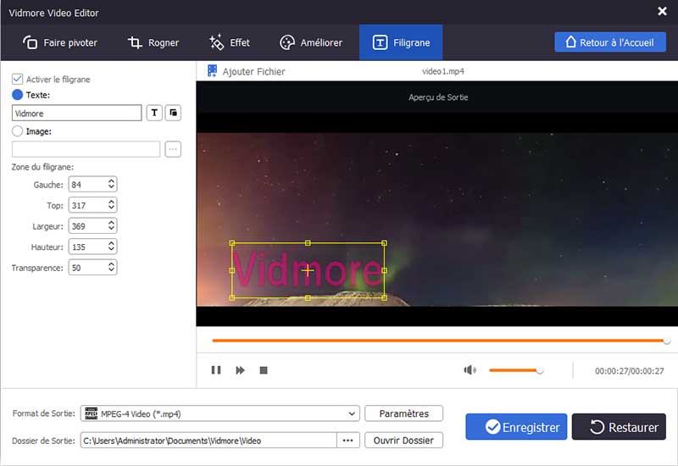Click the fast forward playback icon

[x=240, y=370]
